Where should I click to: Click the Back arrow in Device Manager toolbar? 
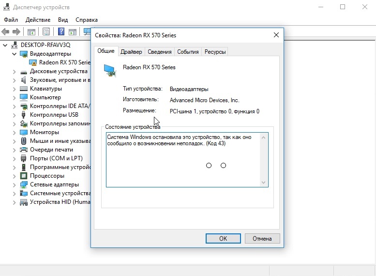click(x=5, y=31)
